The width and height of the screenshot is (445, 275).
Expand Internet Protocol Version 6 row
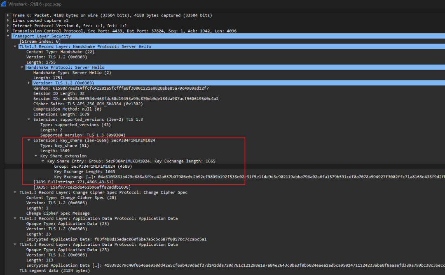[8, 26]
